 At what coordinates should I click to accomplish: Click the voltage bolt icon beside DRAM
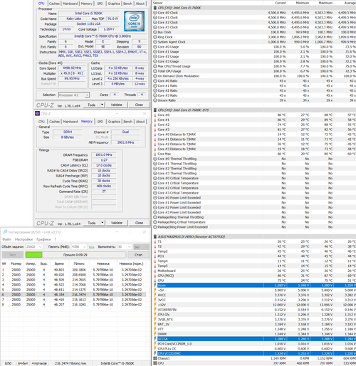[155, 334]
